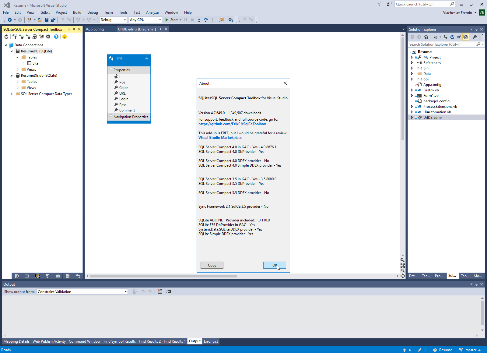Open the Debug configuration dropdown
Image resolution: width=487 pixels, height=353 pixels.
pos(113,20)
